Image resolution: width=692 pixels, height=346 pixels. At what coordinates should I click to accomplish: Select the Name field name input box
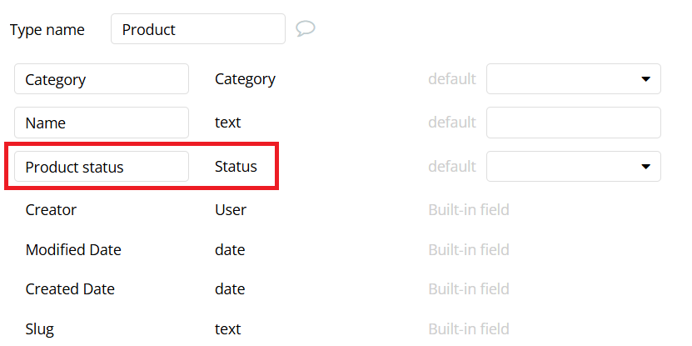pyautogui.click(x=102, y=123)
